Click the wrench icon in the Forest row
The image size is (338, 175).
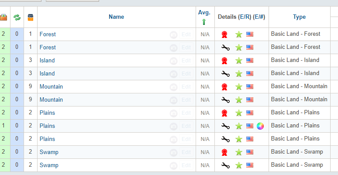tap(225, 48)
